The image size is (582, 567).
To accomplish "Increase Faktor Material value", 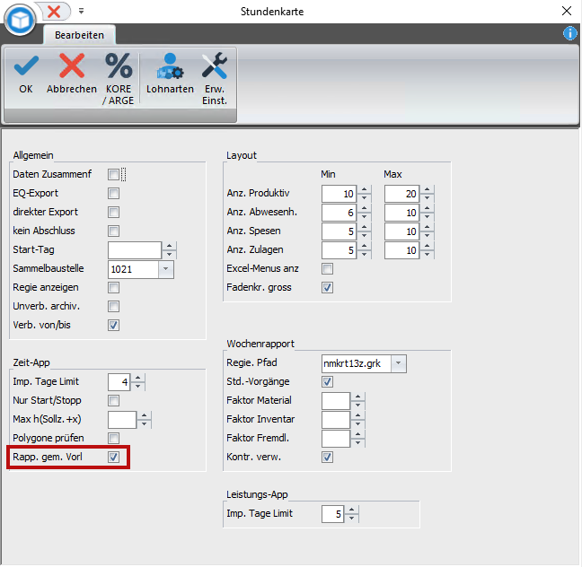I will click(x=357, y=397).
